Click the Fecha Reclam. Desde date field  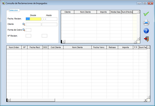pyautogui.click(x=34, y=19)
